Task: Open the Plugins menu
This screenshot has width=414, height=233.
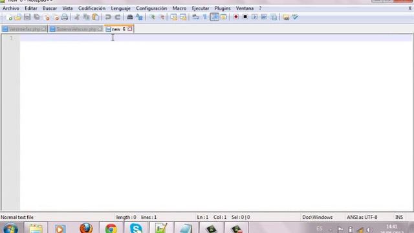Action: pyautogui.click(x=223, y=8)
